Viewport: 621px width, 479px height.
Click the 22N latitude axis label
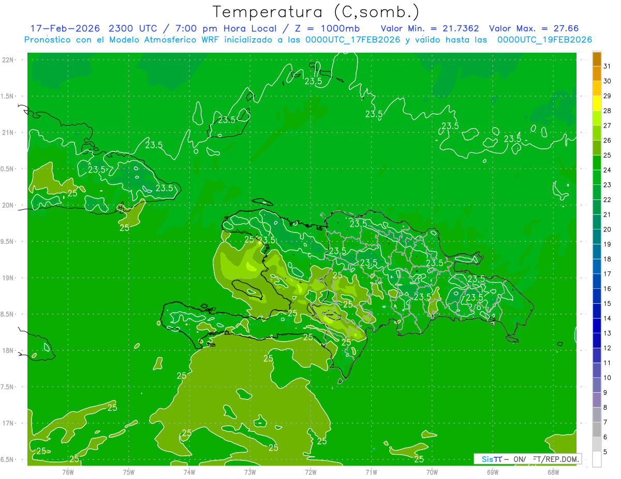(x=8, y=60)
